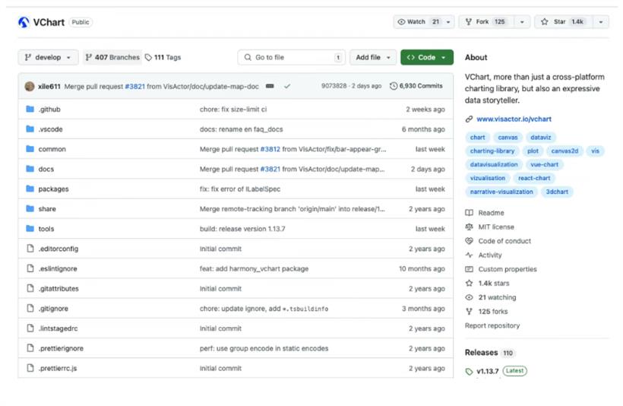Image resolution: width=623 pixels, height=406 pixels.
Task: Select the charting-library topic tag
Action: click(492, 151)
